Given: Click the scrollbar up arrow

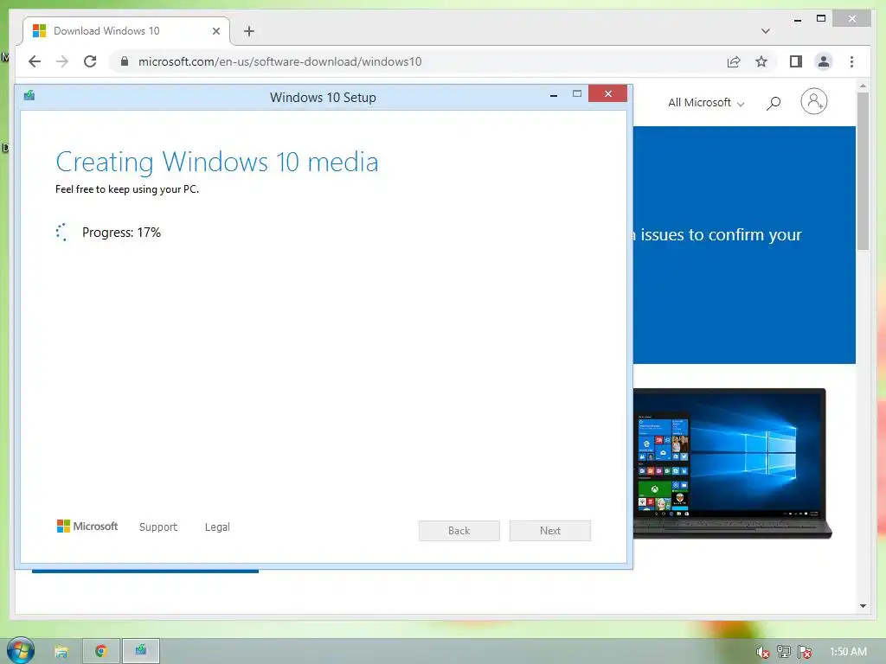Looking at the screenshot, I should click(x=863, y=86).
